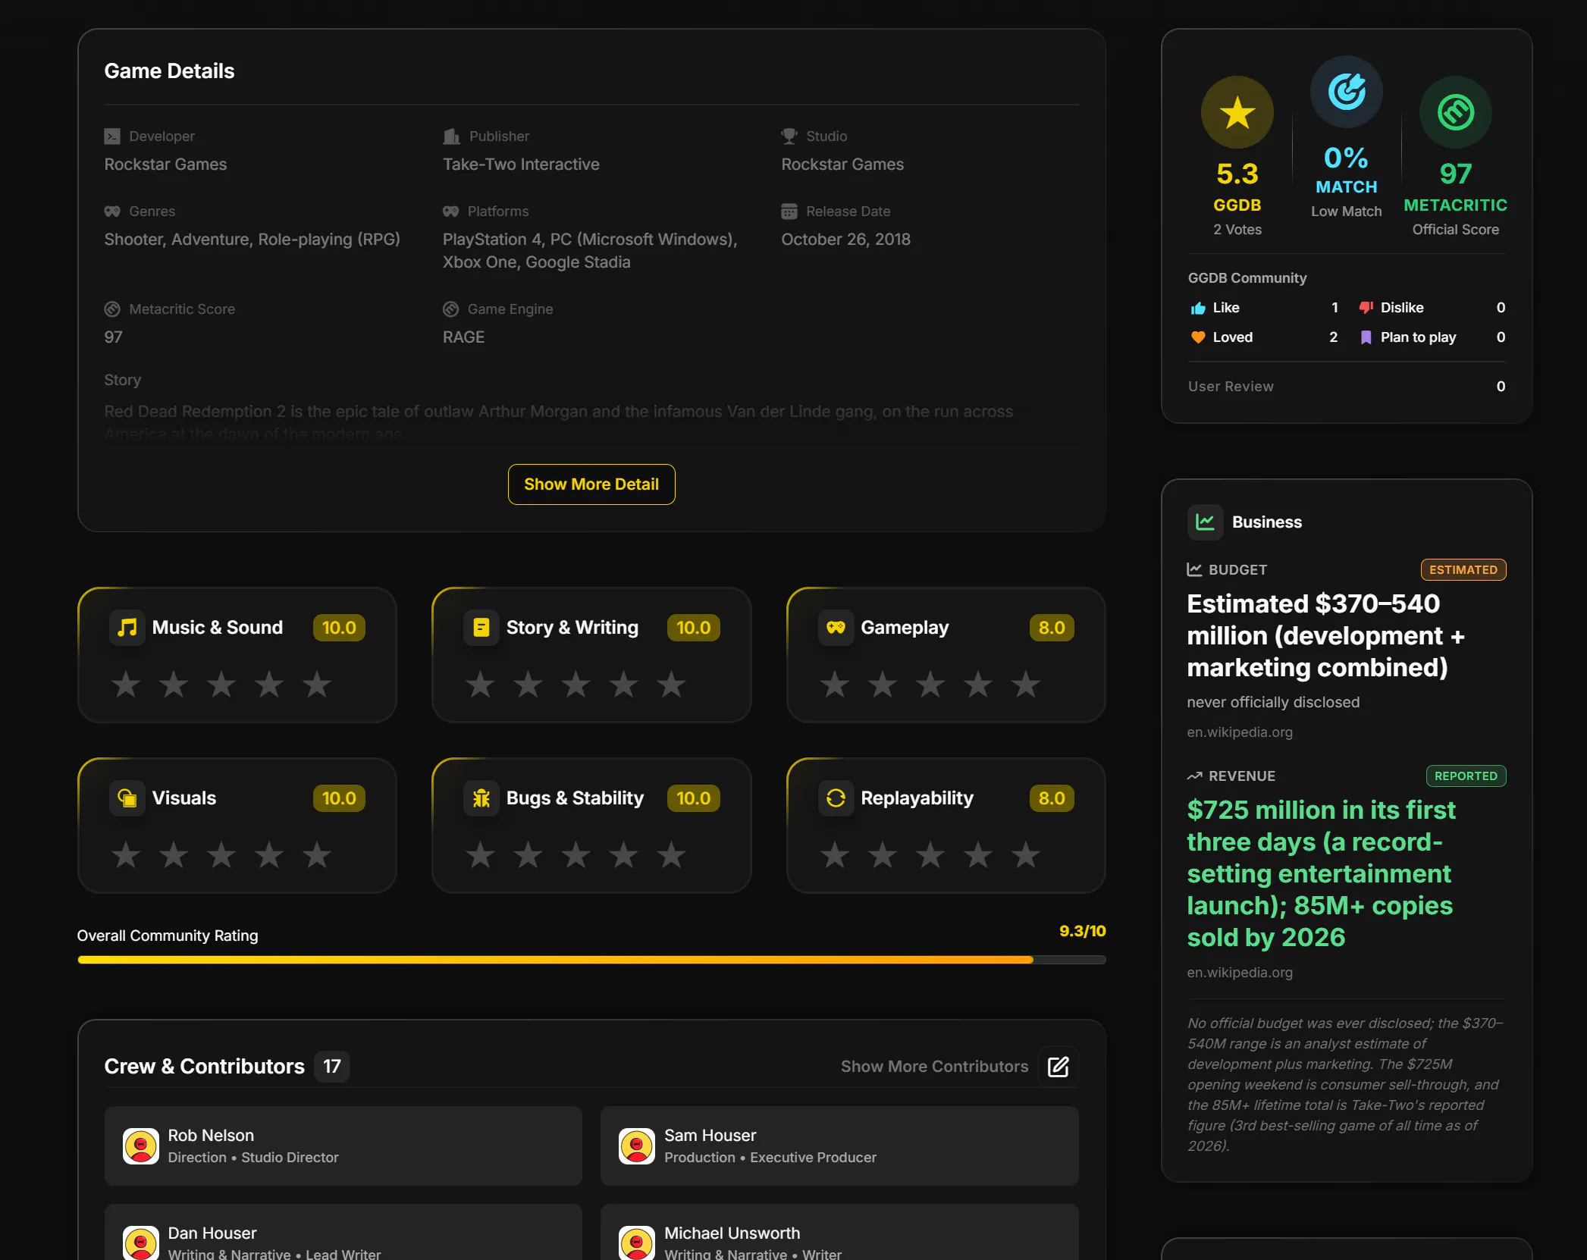The image size is (1587, 1260).
Task: Click the Dislike label in GGDB Community
Action: pyautogui.click(x=1402, y=308)
